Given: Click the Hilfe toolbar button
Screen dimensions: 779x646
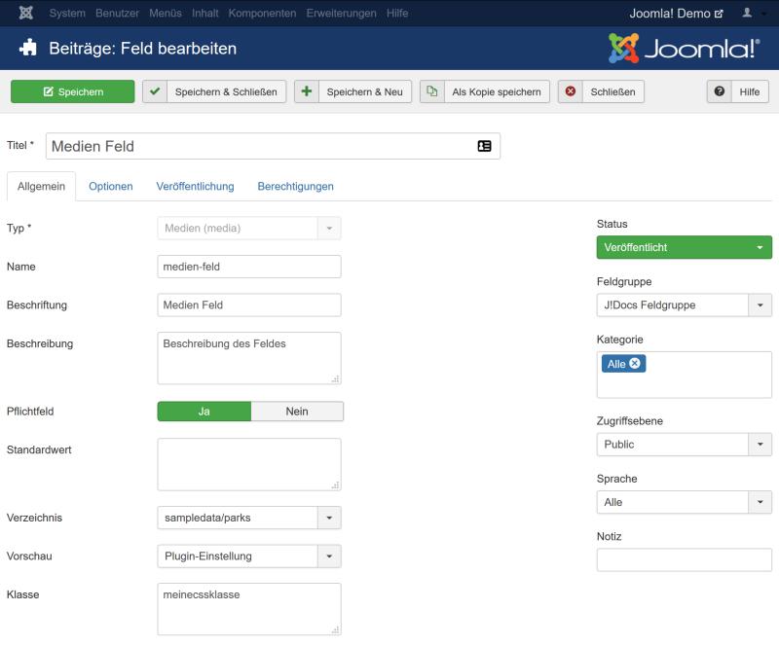Looking at the screenshot, I should (x=738, y=91).
